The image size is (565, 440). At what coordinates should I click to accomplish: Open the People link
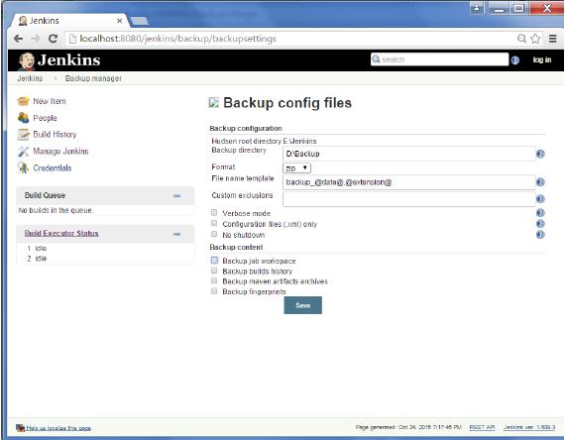(x=45, y=118)
